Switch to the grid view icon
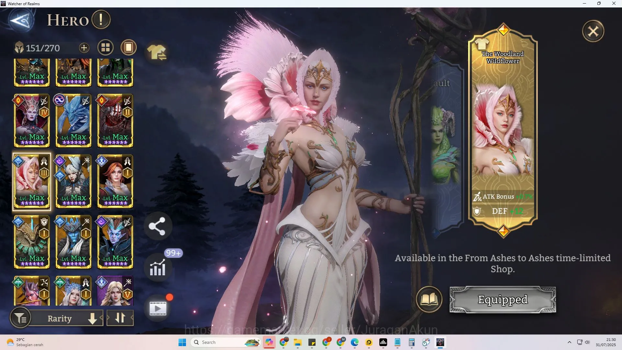The image size is (622, 350). point(106,48)
